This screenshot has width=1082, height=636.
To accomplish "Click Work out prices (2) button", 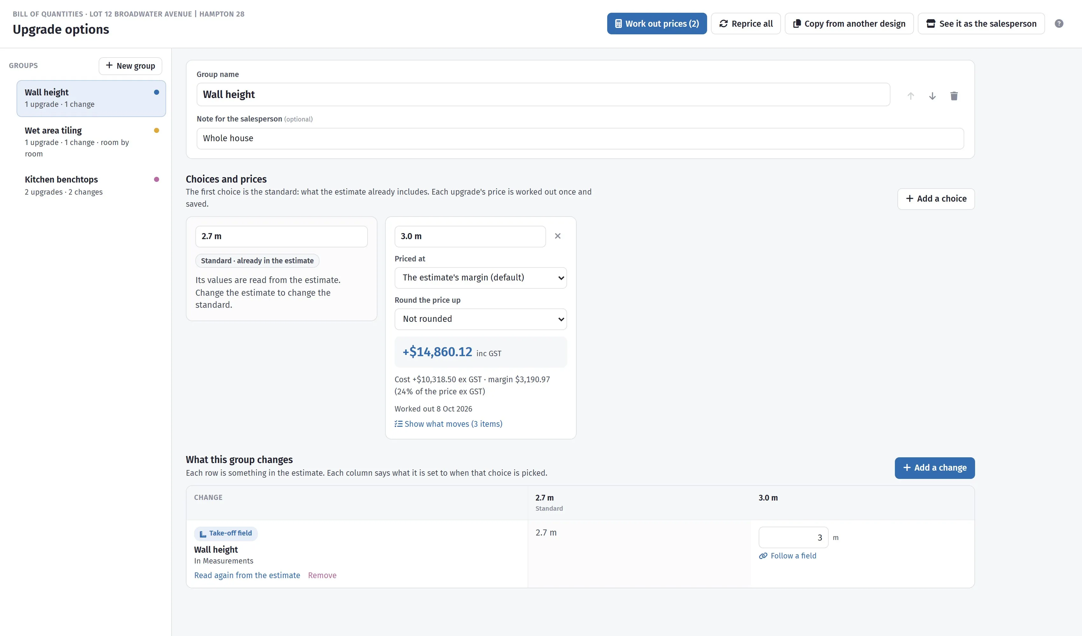I will (657, 24).
